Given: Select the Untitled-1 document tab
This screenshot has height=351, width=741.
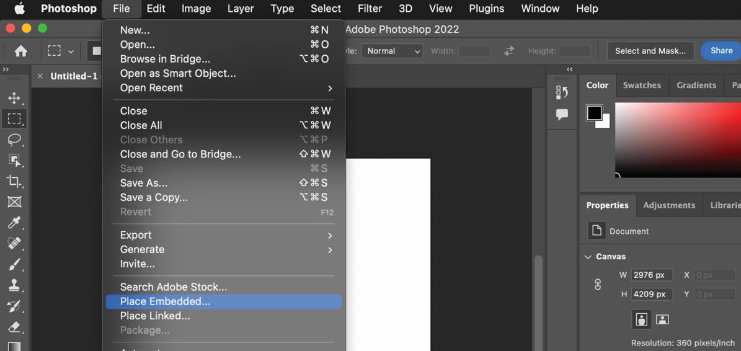Looking at the screenshot, I should tap(74, 76).
